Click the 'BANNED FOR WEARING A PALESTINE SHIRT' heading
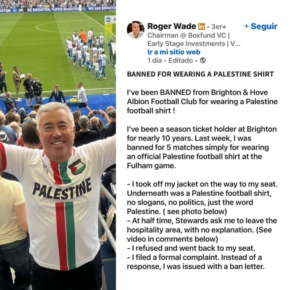 pyautogui.click(x=200, y=74)
